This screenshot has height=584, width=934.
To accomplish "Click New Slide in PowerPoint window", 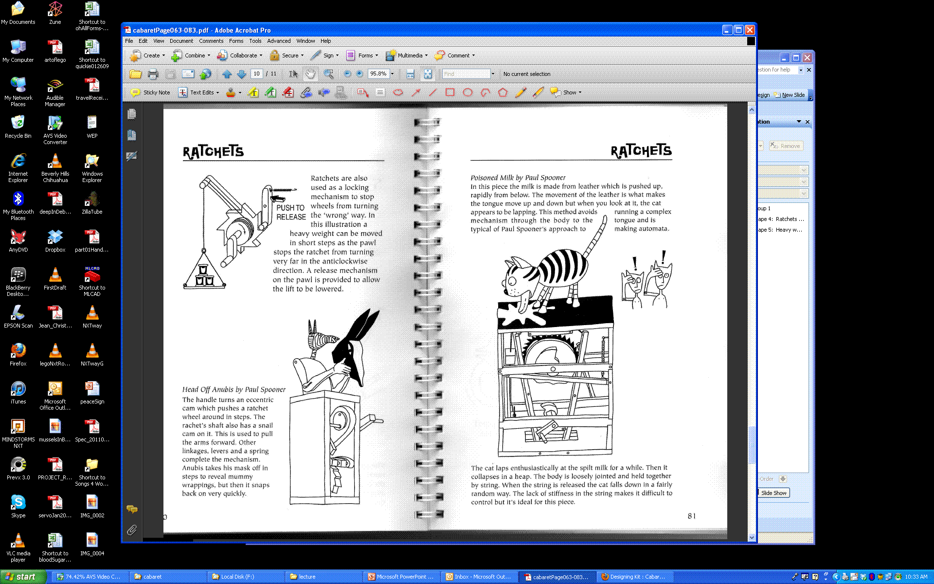I will click(x=790, y=95).
